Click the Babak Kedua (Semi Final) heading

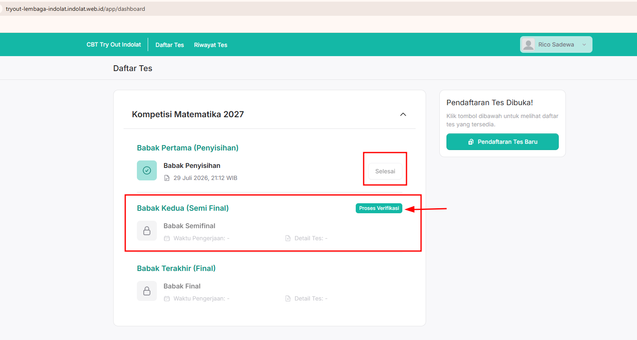[x=183, y=208]
